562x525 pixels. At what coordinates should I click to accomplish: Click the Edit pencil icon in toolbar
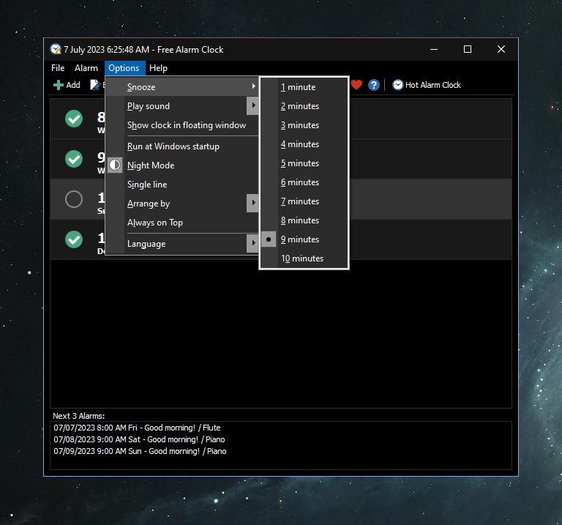[x=95, y=85]
